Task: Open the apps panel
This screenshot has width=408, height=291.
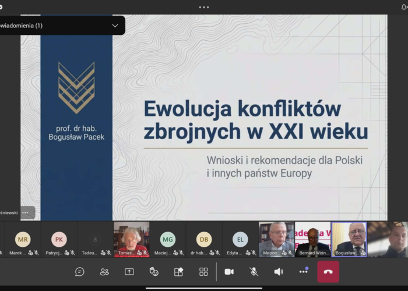Action: pyautogui.click(x=178, y=272)
